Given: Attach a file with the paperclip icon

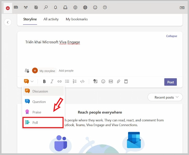Looking at the screenshot, I should pos(119,82).
